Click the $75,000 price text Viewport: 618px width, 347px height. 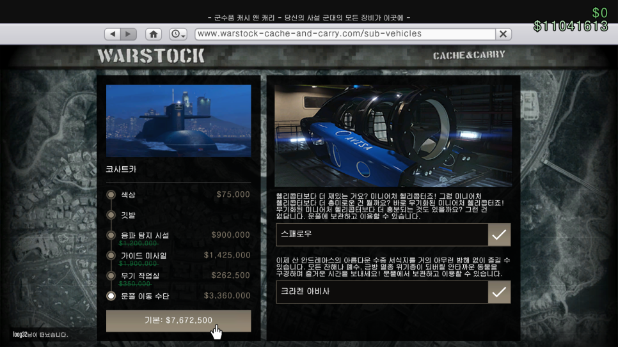click(x=234, y=194)
